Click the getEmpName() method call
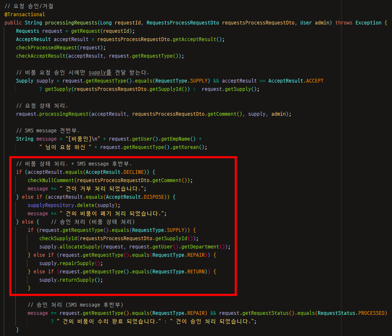 tap(178, 139)
